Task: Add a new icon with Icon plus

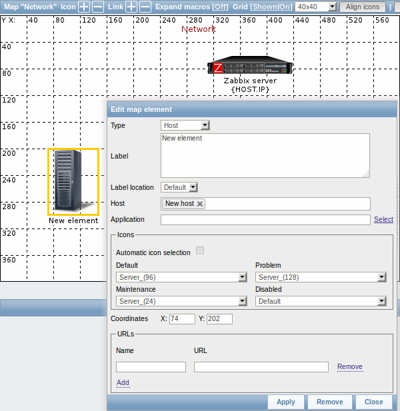Action: 84,7
